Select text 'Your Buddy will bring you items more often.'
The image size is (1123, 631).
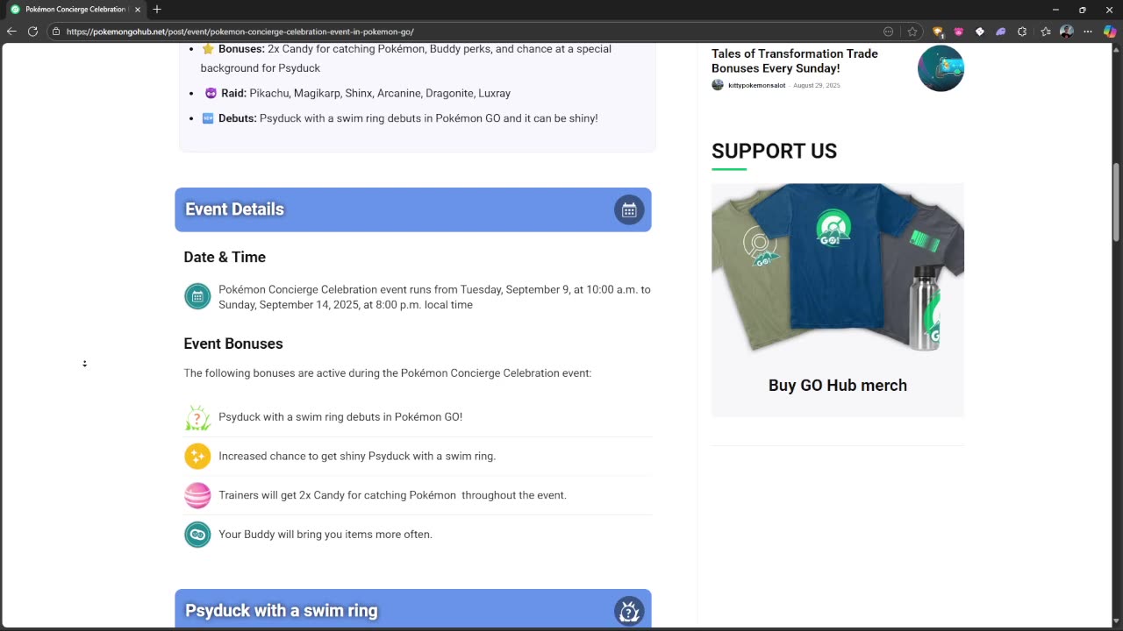point(325,535)
